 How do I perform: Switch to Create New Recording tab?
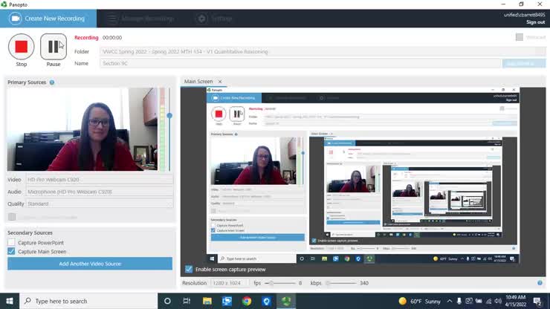[47, 18]
